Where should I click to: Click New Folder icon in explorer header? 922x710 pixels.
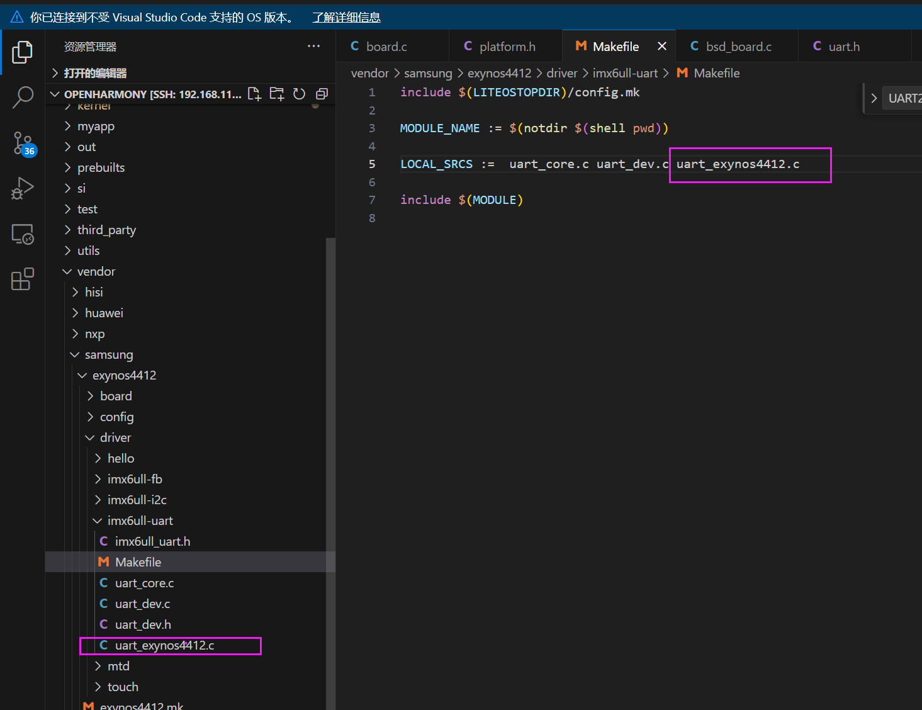(x=277, y=94)
